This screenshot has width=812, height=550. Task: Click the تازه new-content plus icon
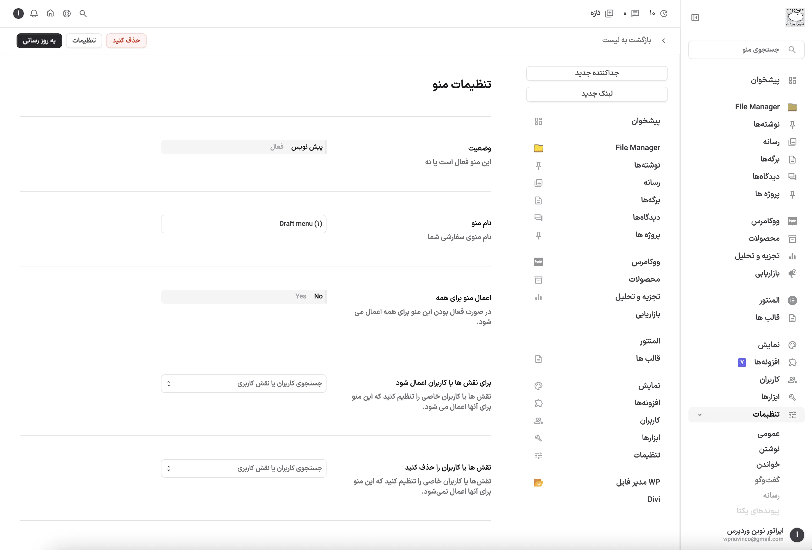coord(609,13)
